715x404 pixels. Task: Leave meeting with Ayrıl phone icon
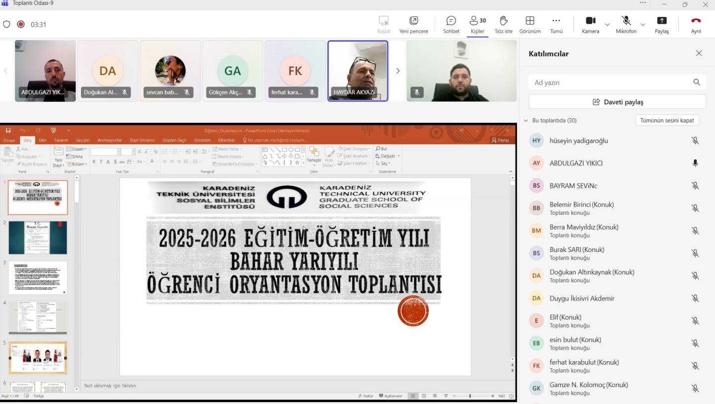[696, 21]
